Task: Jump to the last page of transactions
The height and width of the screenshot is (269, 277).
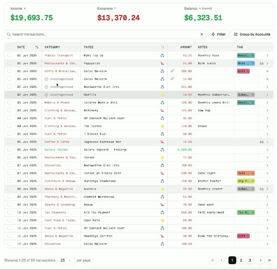Action: [270, 260]
